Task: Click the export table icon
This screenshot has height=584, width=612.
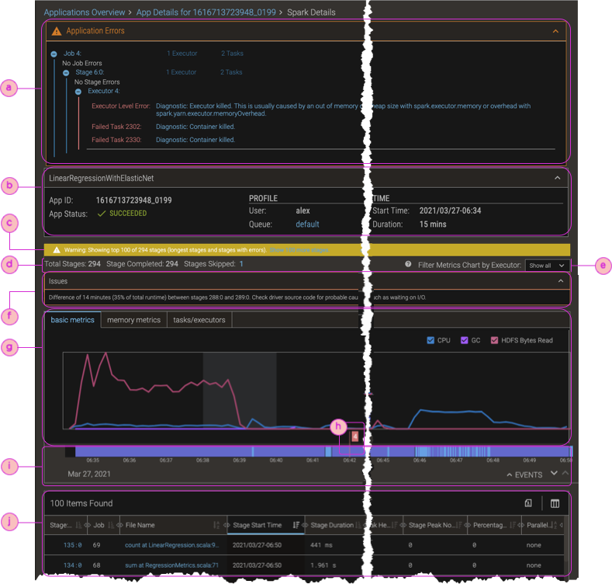Action: [x=528, y=503]
